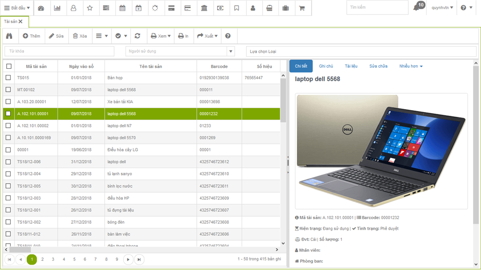Switch to the Chi tiết tab
The height and width of the screenshot is (270, 481).
click(301, 66)
